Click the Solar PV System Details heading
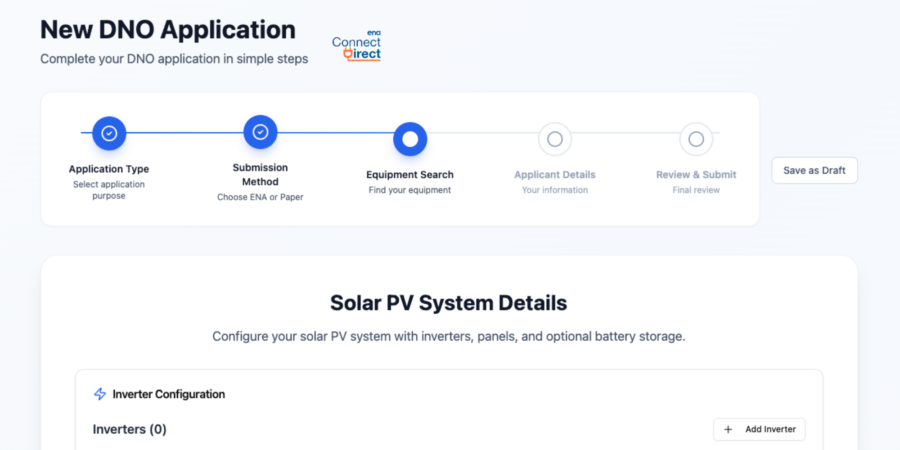The height and width of the screenshot is (450, 900). pos(448,303)
